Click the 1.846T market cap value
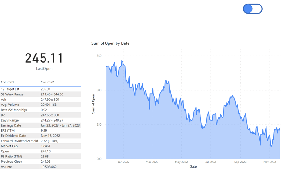281x171 pixels. tap(46, 146)
